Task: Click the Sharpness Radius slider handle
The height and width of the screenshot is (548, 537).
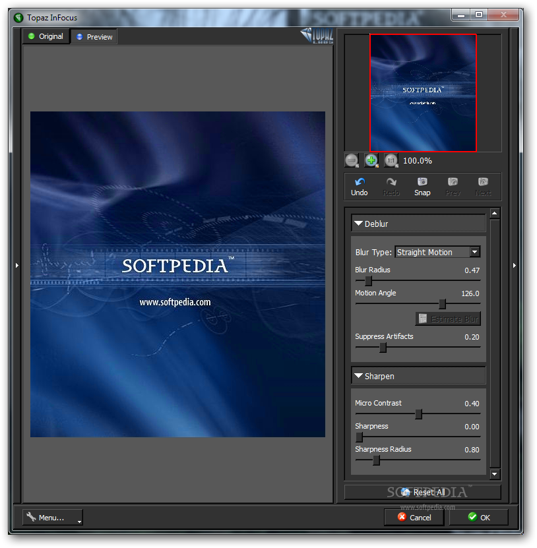Action: tap(377, 460)
